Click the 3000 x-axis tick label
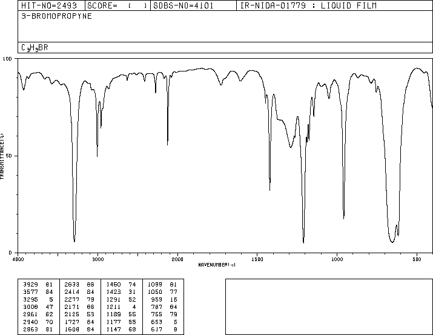Screen dimensions: 433x335 coord(98,259)
